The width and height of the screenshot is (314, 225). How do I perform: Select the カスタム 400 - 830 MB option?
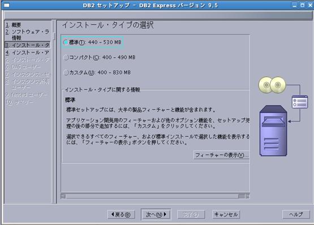tap(66, 72)
